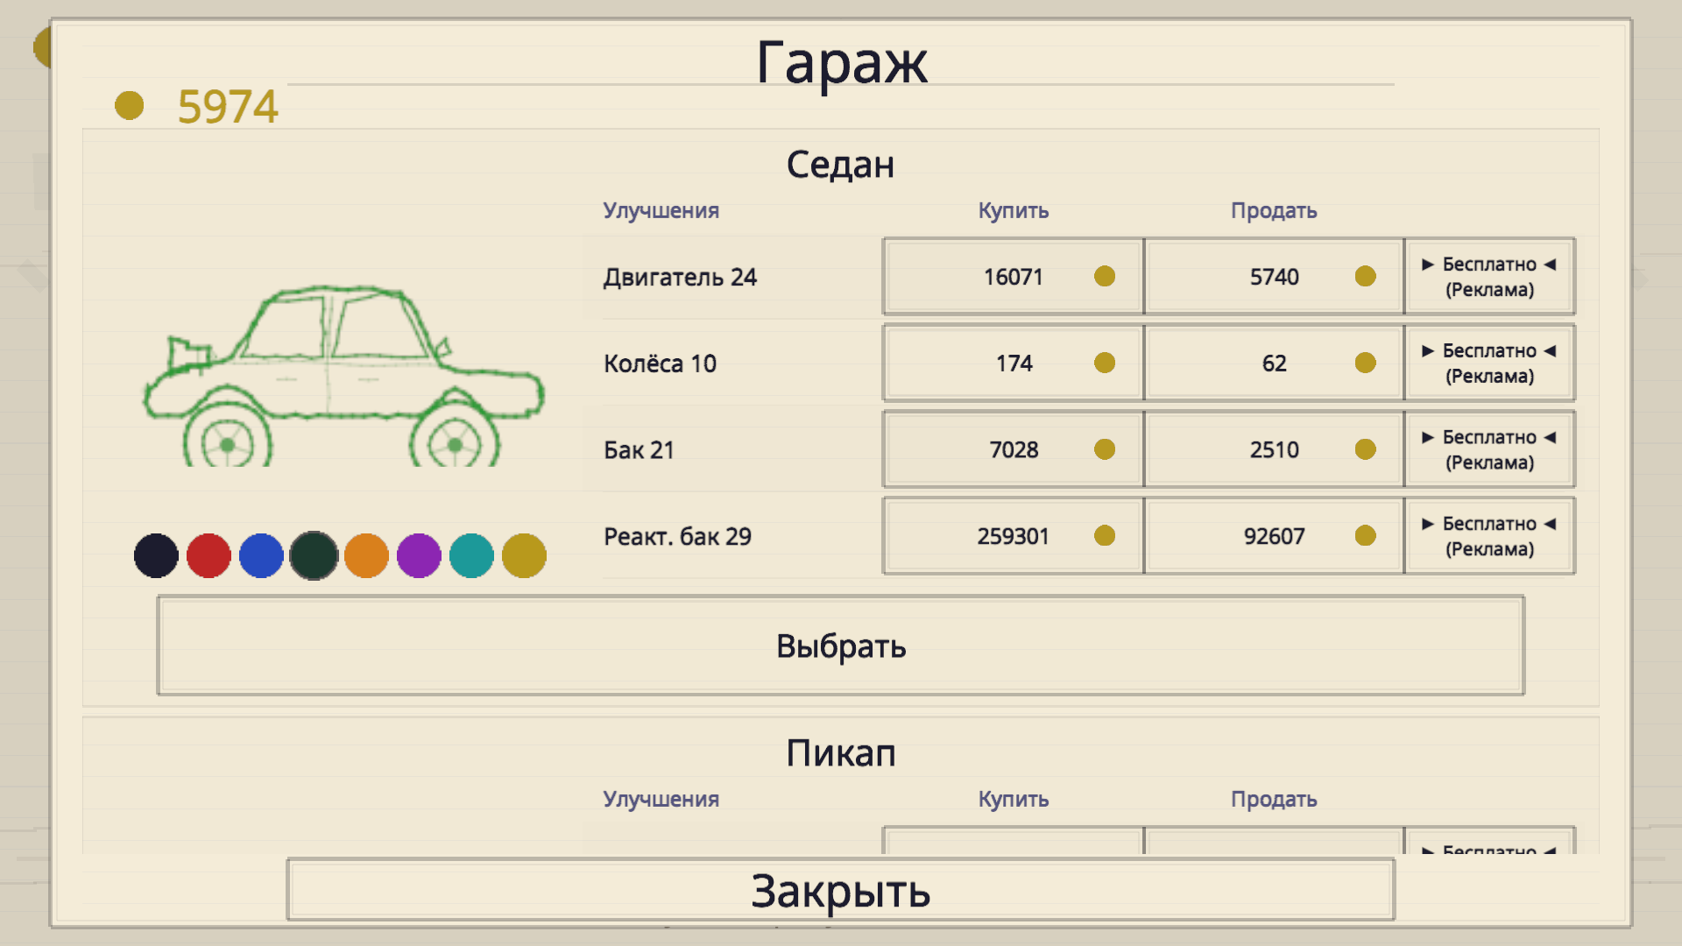
Task: Click Пикап's Купить column header
Action: 1013,799
